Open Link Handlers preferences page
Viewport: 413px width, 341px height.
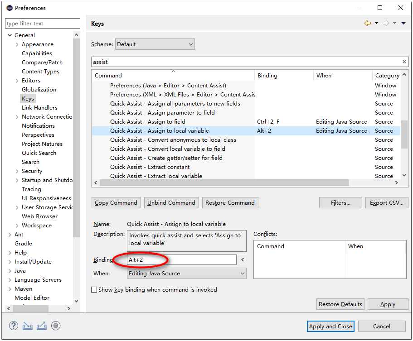(39, 108)
